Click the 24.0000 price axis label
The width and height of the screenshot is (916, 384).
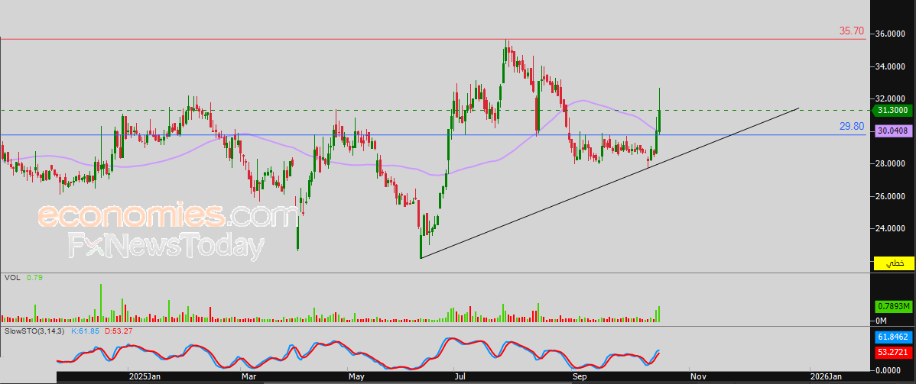pos(891,228)
